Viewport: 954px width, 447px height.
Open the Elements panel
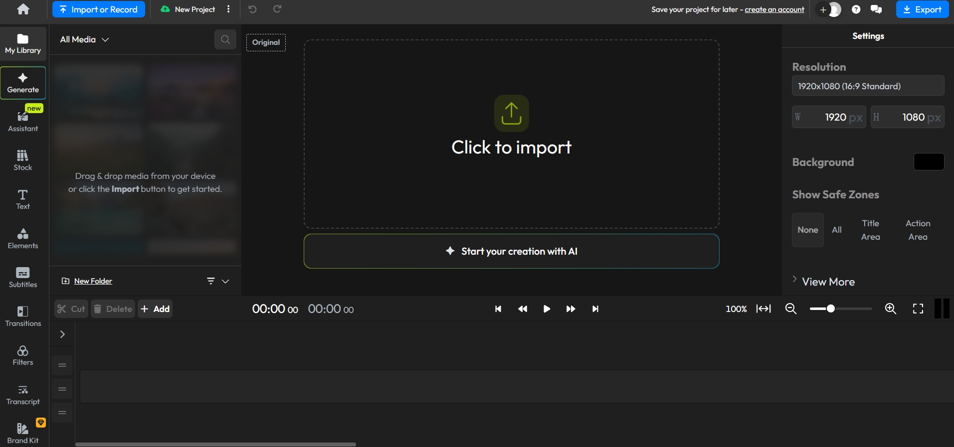[x=23, y=239]
